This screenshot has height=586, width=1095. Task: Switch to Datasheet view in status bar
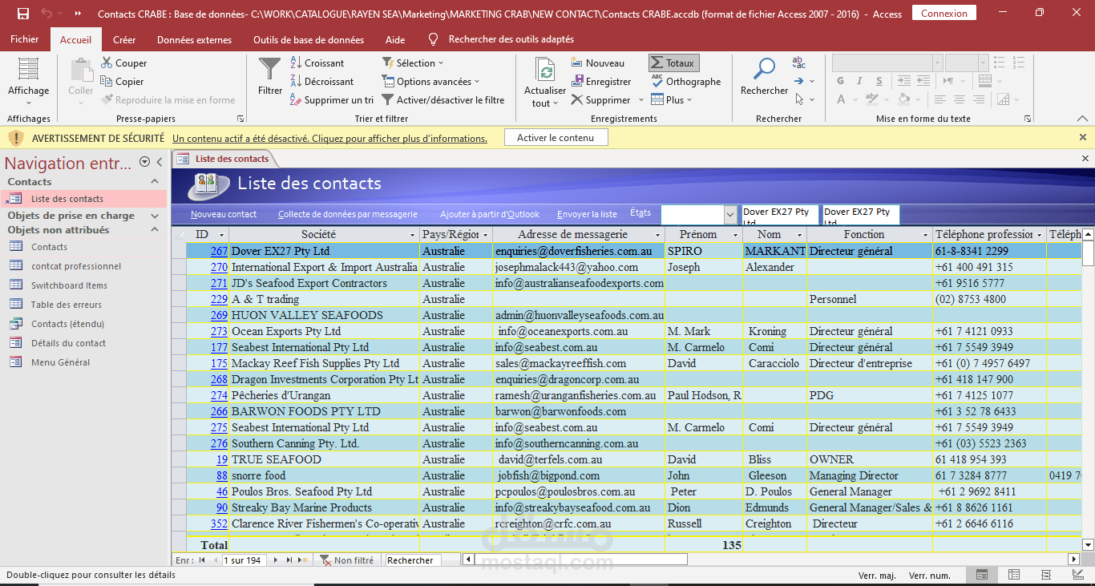[1014, 575]
